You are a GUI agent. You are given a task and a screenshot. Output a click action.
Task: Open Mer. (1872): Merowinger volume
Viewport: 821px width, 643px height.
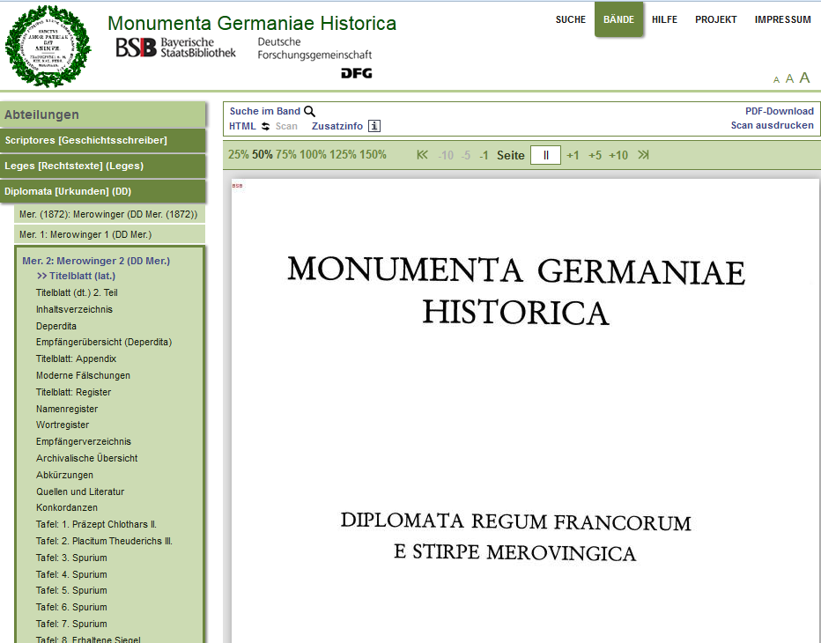[x=109, y=214]
